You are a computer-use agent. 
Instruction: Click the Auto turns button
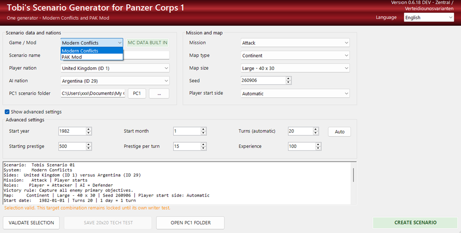(340, 132)
